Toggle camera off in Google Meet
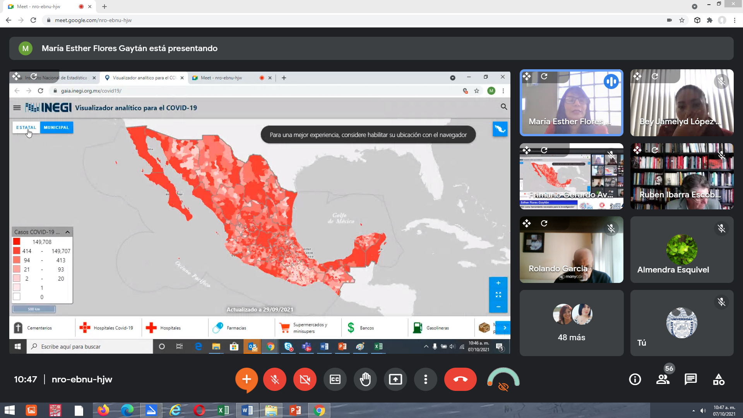The image size is (743, 418). point(304,379)
